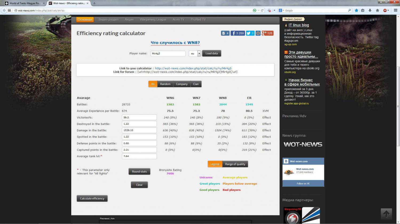
Task: Toggle the Legend view button
Action: click(x=215, y=164)
